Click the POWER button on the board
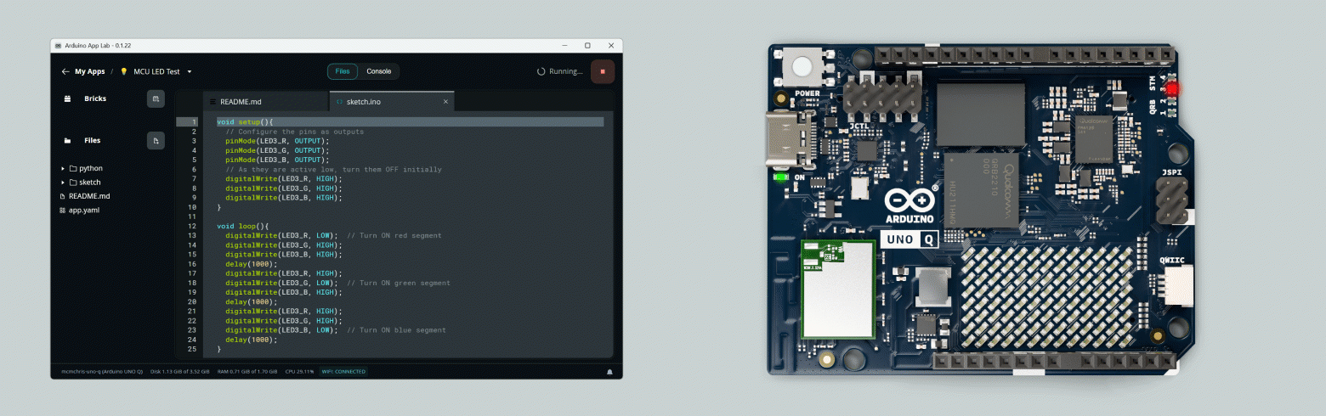1326x416 pixels. pos(803,66)
